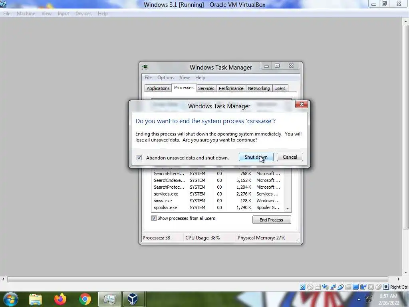Click the VirtualBox vertical scrollbar thumb
Image resolution: width=409 pixels, height=307 pixels.
[x=406, y=128]
